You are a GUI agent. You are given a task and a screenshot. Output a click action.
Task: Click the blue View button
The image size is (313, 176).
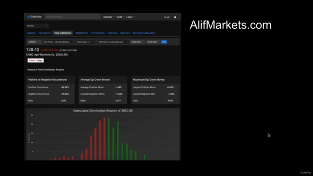tap(164, 42)
